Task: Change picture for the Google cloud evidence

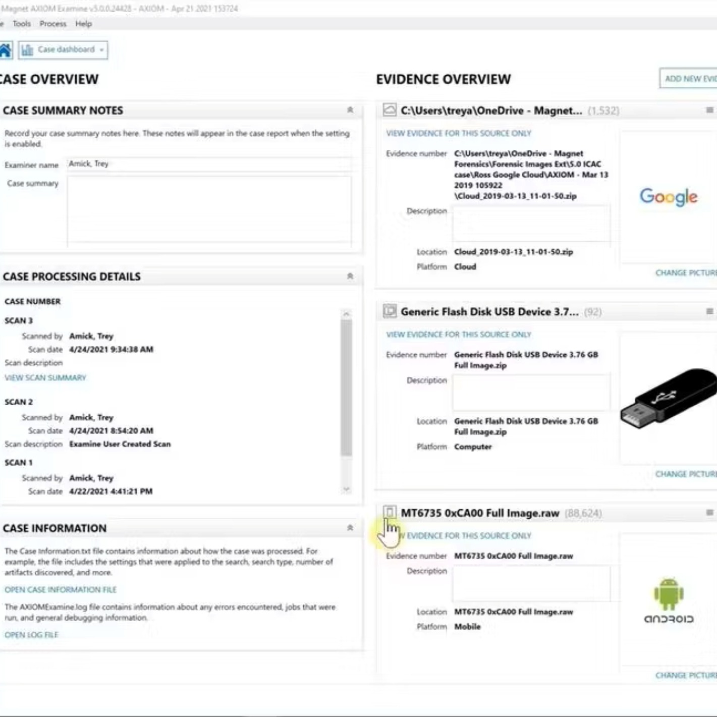Action: click(x=686, y=273)
